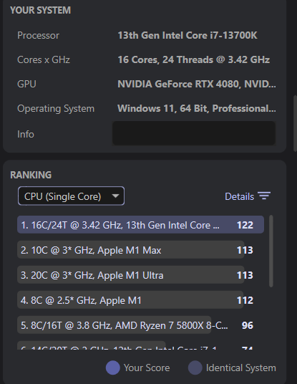Click the ranking list scrollbar thumb
The image size is (297, 384).
[271, 251]
